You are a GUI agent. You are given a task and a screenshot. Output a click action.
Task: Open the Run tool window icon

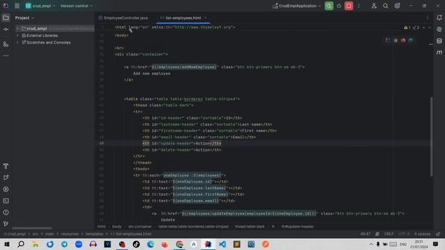coord(6,178)
